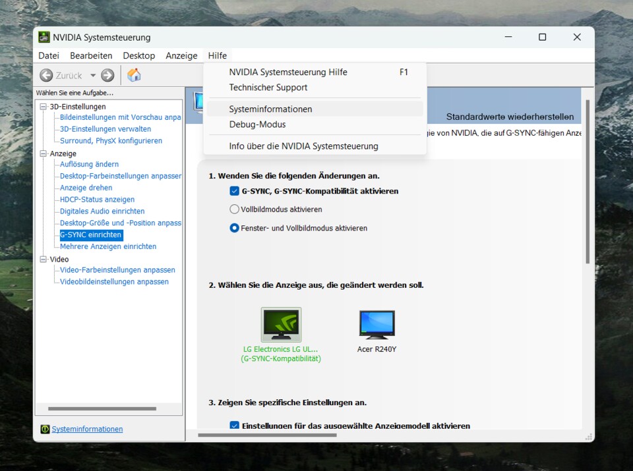This screenshot has height=471, width=633.
Task: Click Standardwerte wiederherstellen link
Action: [x=510, y=117]
